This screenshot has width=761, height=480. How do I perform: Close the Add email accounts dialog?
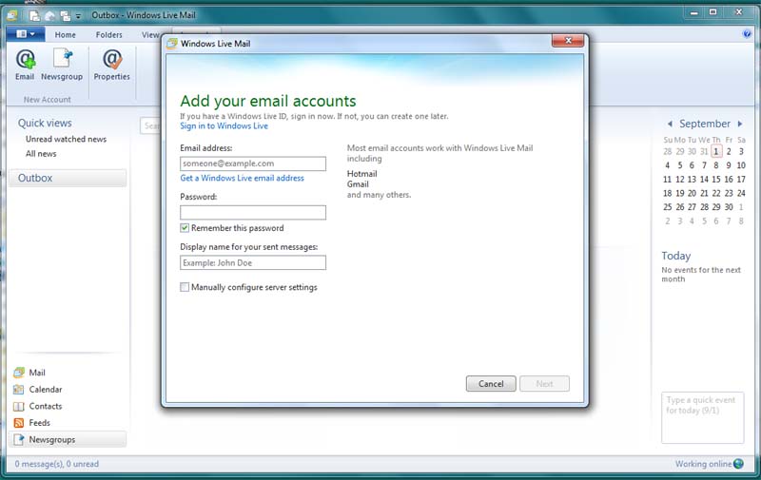click(x=568, y=41)
